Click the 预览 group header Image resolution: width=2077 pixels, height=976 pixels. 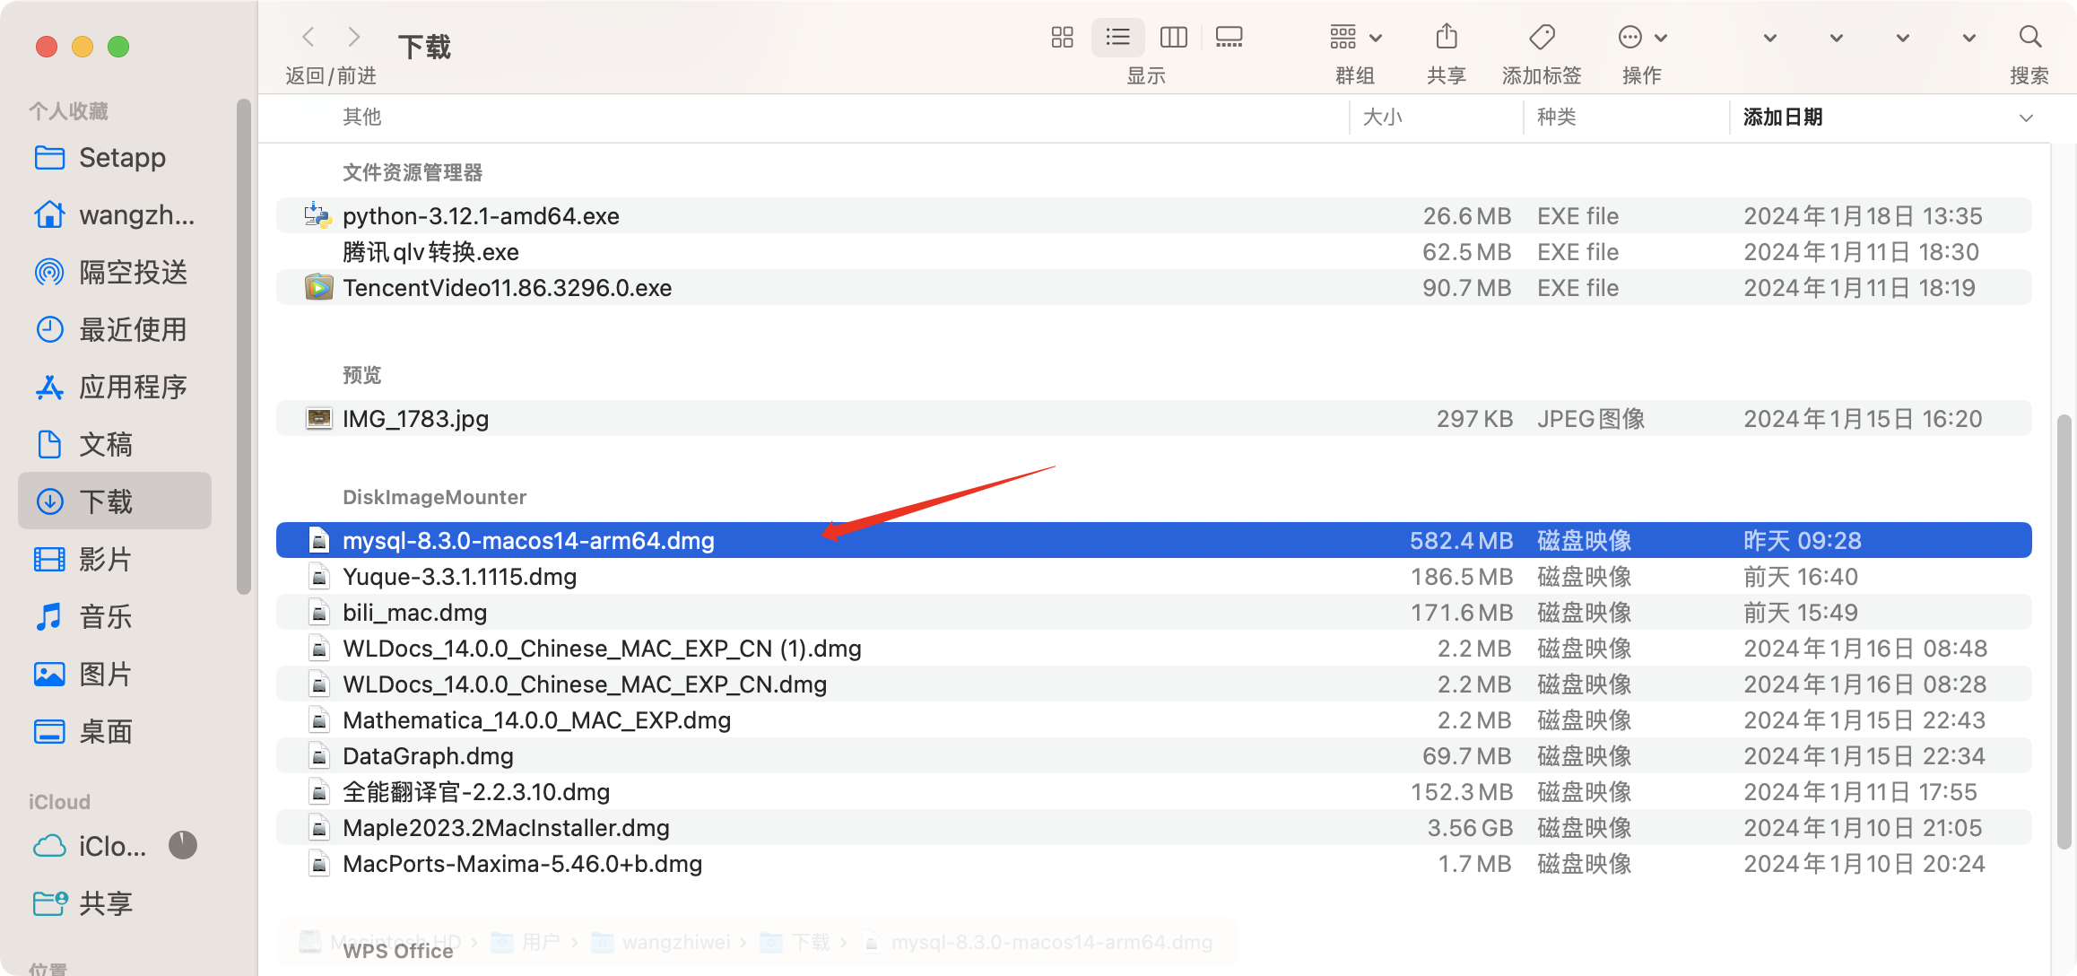tap(362, 375)
